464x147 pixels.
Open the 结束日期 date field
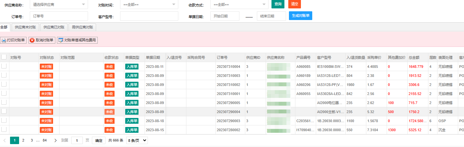point(271,16)
